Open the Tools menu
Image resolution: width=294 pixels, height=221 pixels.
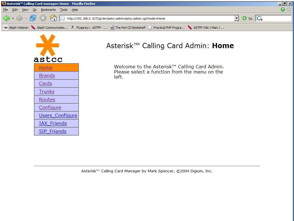64,10
